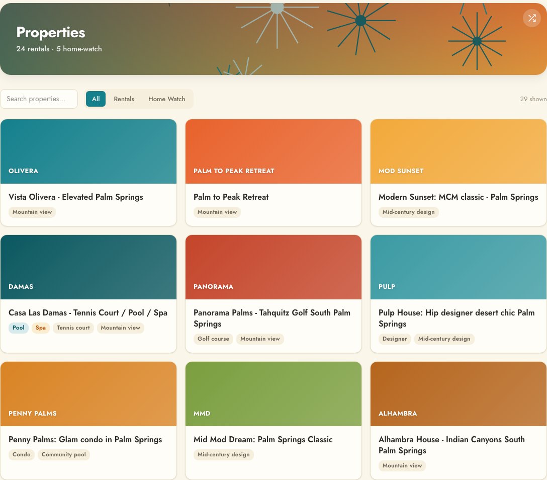Open Pulp House: Hip designer title
The height and width of the screenshot is (480, 547).
point(457,318)
